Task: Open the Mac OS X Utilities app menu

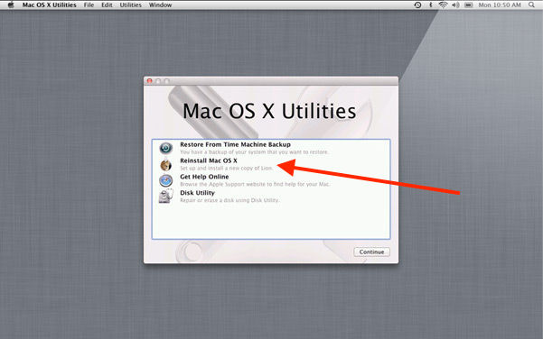Action: pyautogui.click(x=49, y=5)
